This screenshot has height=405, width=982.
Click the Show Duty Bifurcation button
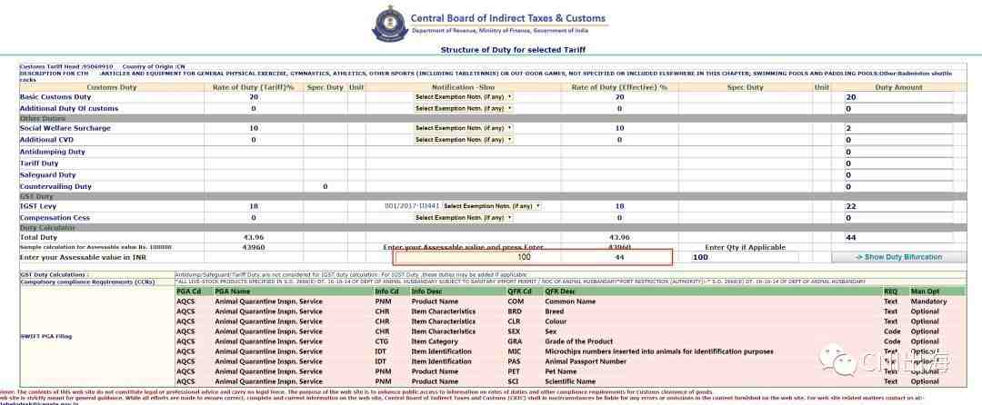point(898,257)
